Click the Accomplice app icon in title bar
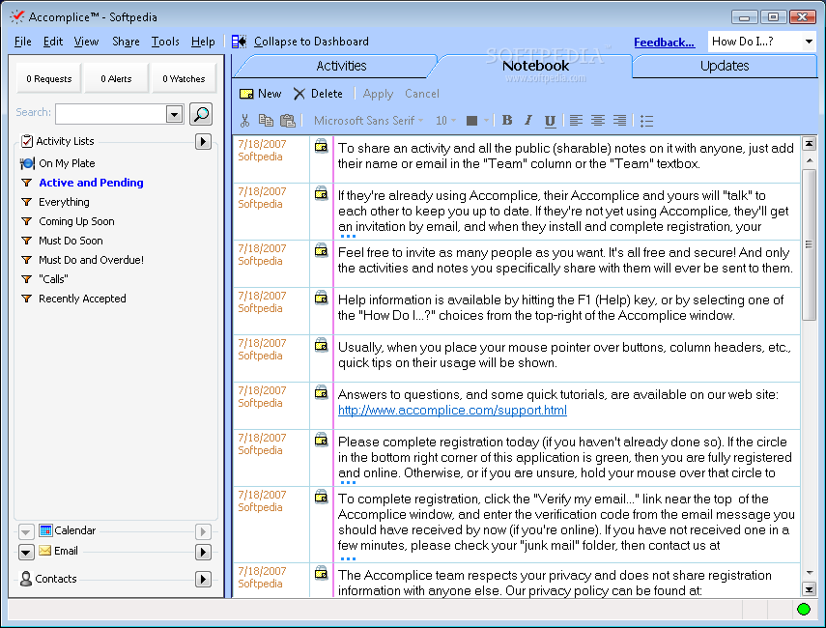 (x=16, y=16)
